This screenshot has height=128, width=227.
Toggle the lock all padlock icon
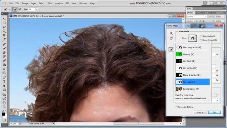tap(203, 21)
